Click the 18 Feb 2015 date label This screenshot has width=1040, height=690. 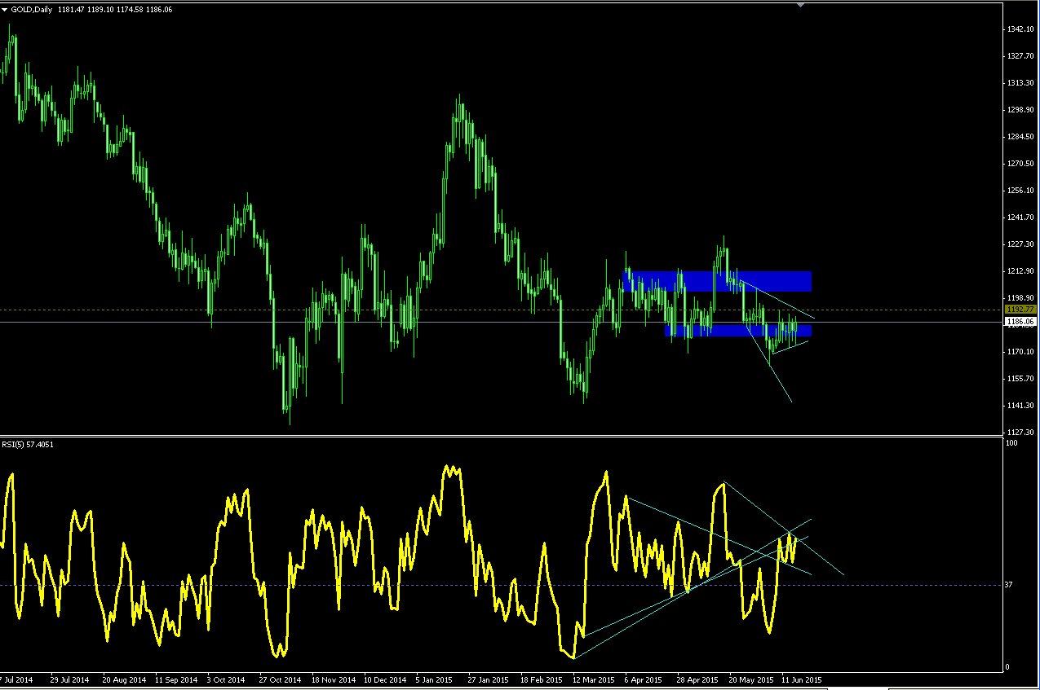(x=541, y=679)
